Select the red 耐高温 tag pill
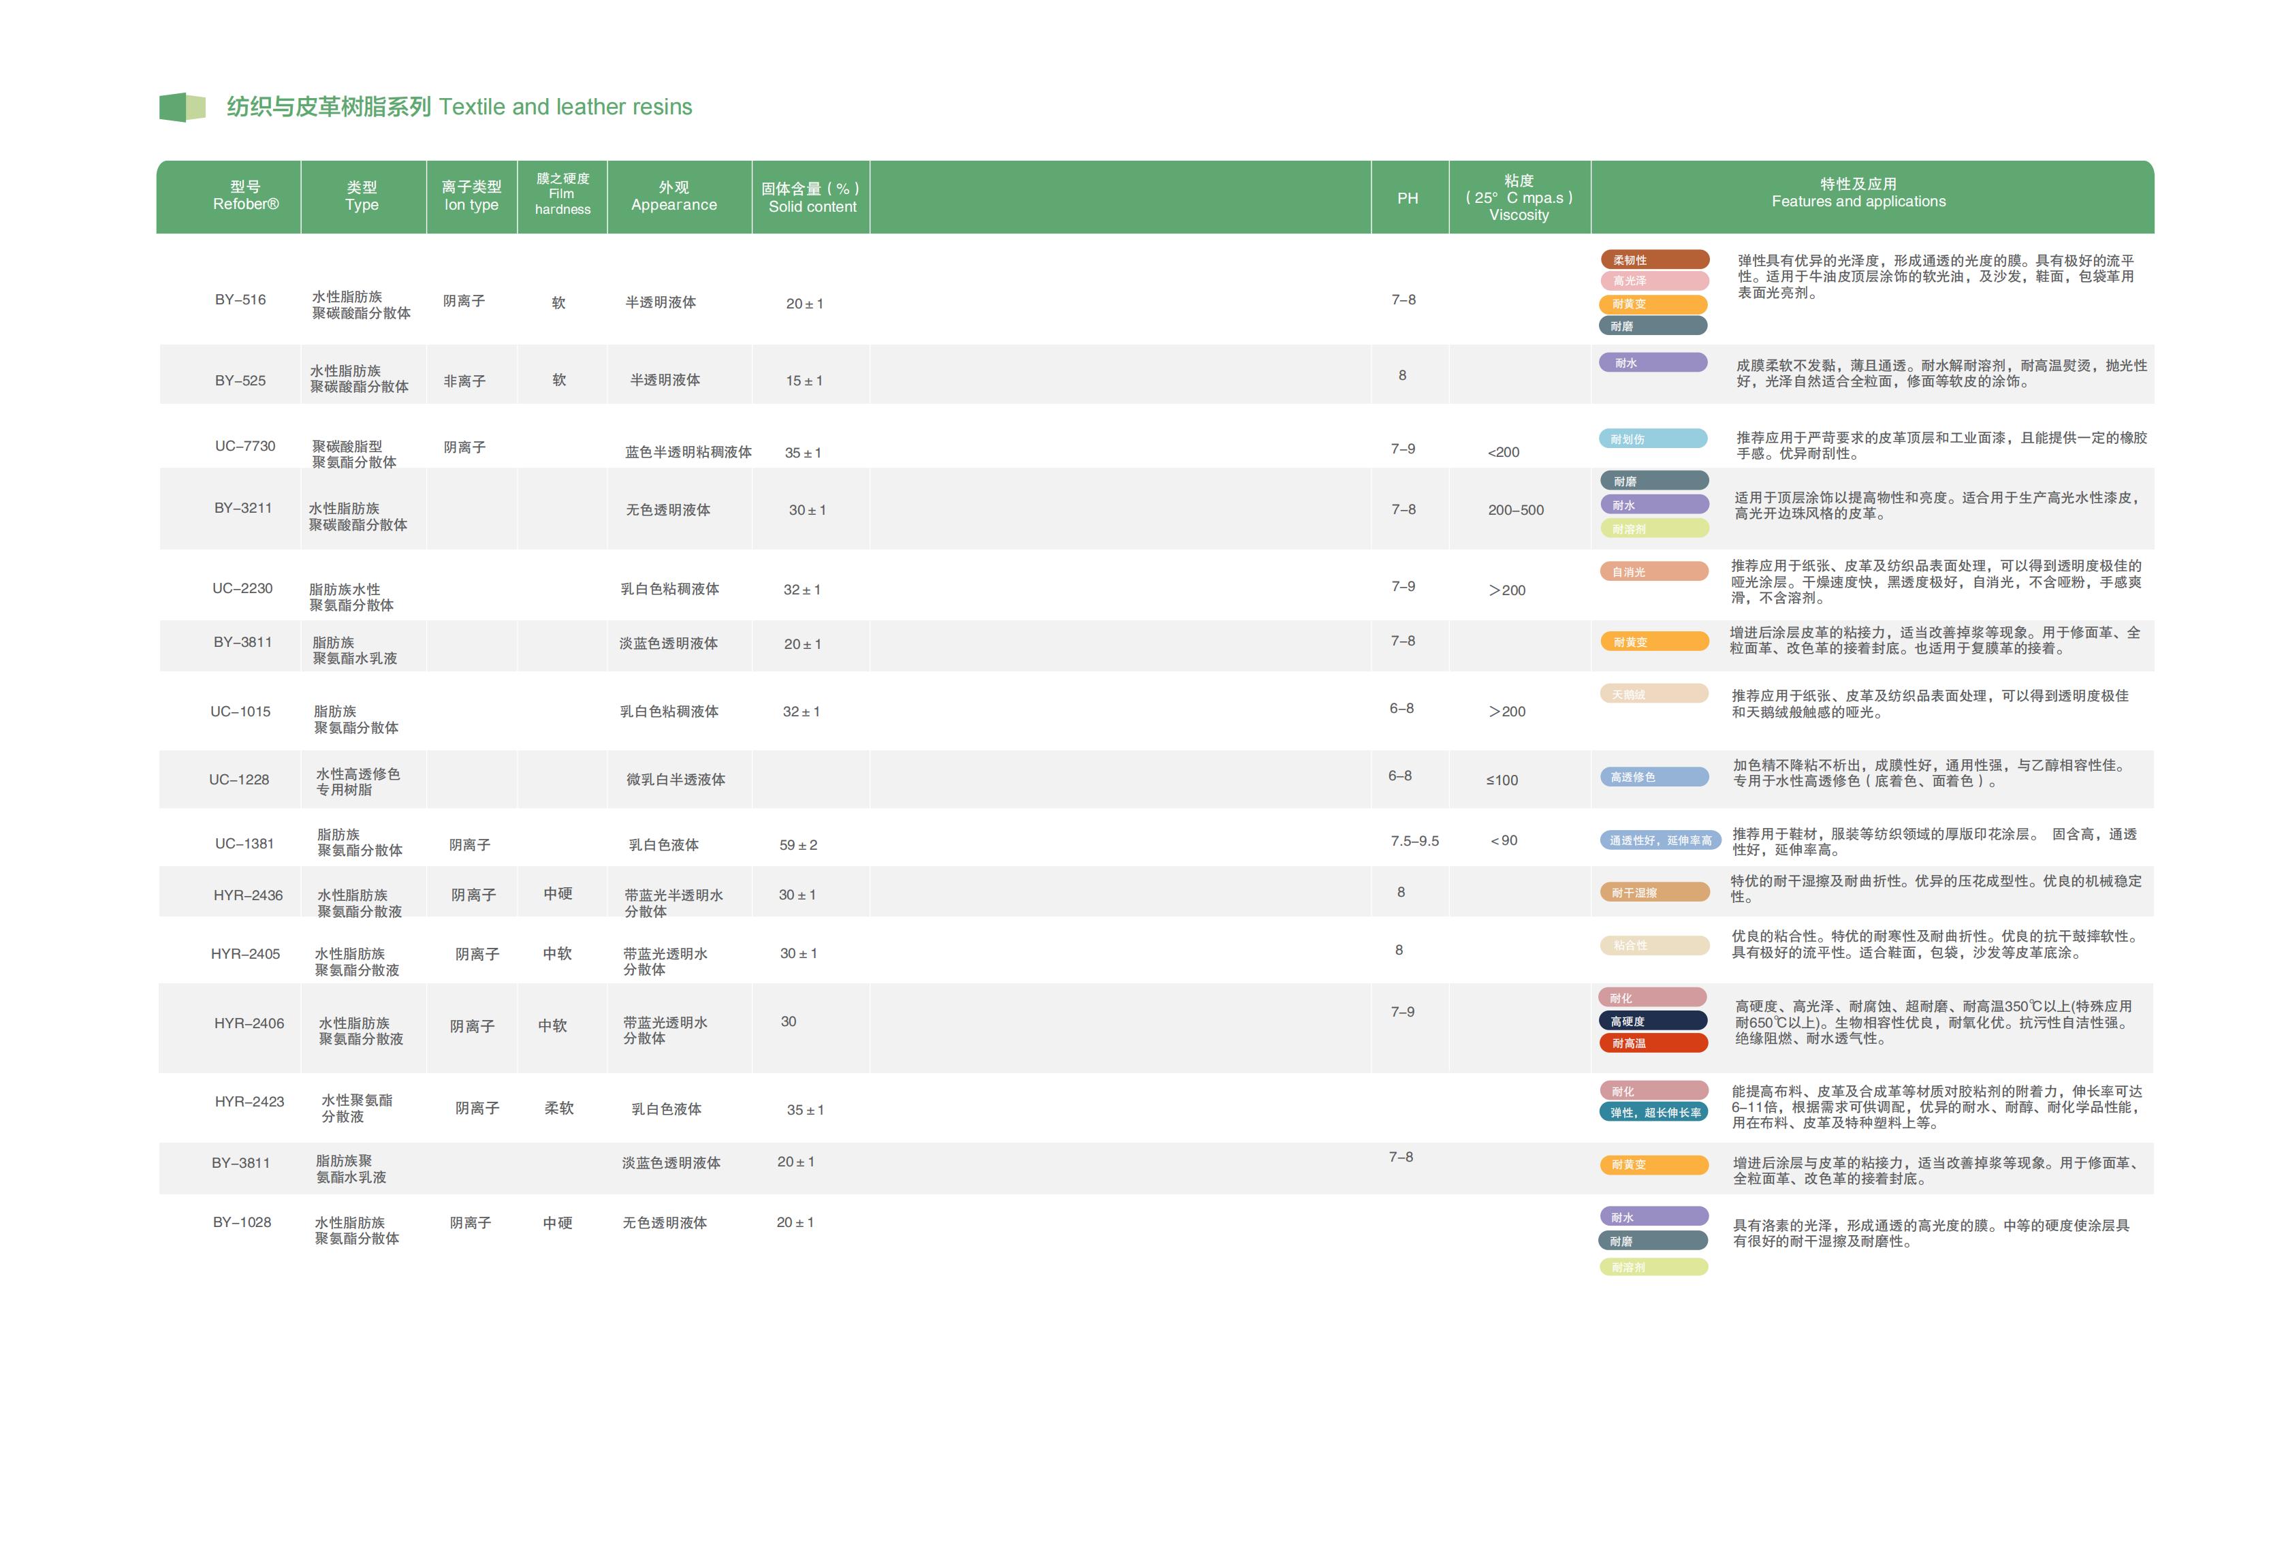2284x1560 pixels. tap(1653, 1044)
